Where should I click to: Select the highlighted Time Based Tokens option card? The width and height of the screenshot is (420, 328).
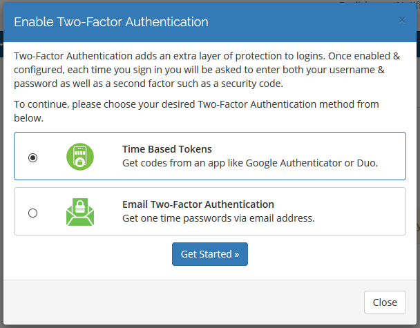210,156
